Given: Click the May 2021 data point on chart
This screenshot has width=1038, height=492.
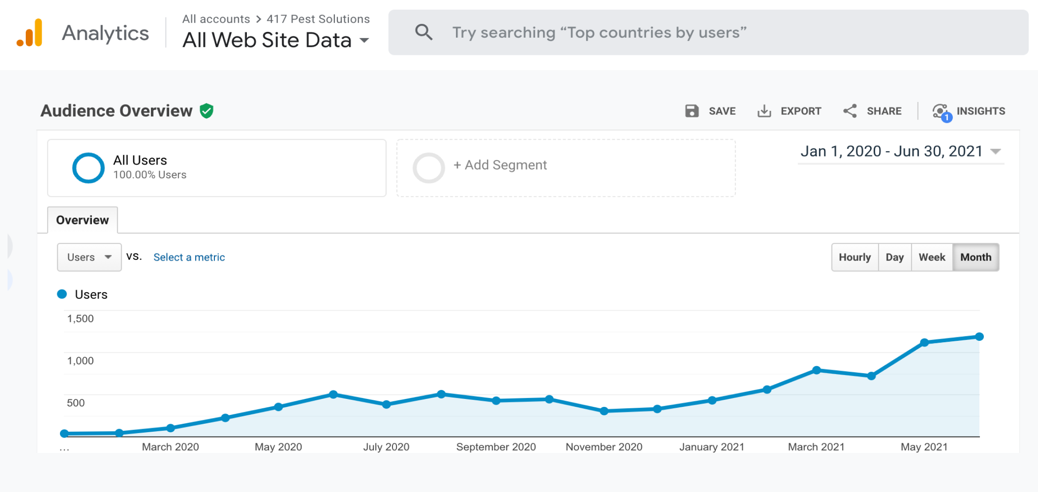Looking at the screenshot, I should [x=924, y=342].
